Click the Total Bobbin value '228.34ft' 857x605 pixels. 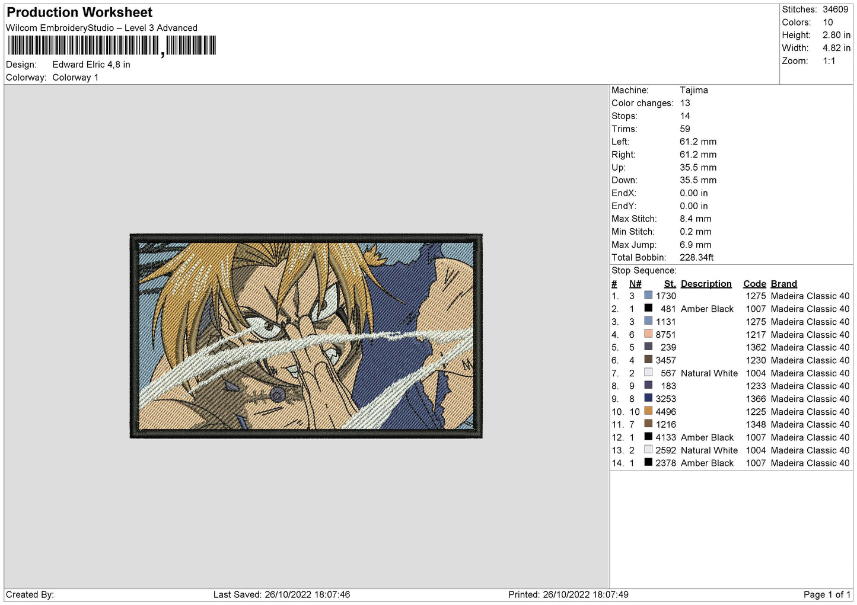(x=697, y=257)
